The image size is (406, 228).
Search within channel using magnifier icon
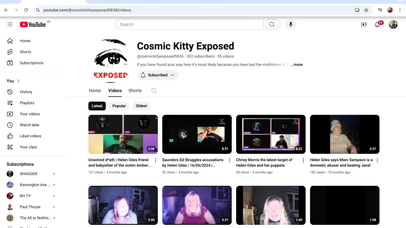154,91
